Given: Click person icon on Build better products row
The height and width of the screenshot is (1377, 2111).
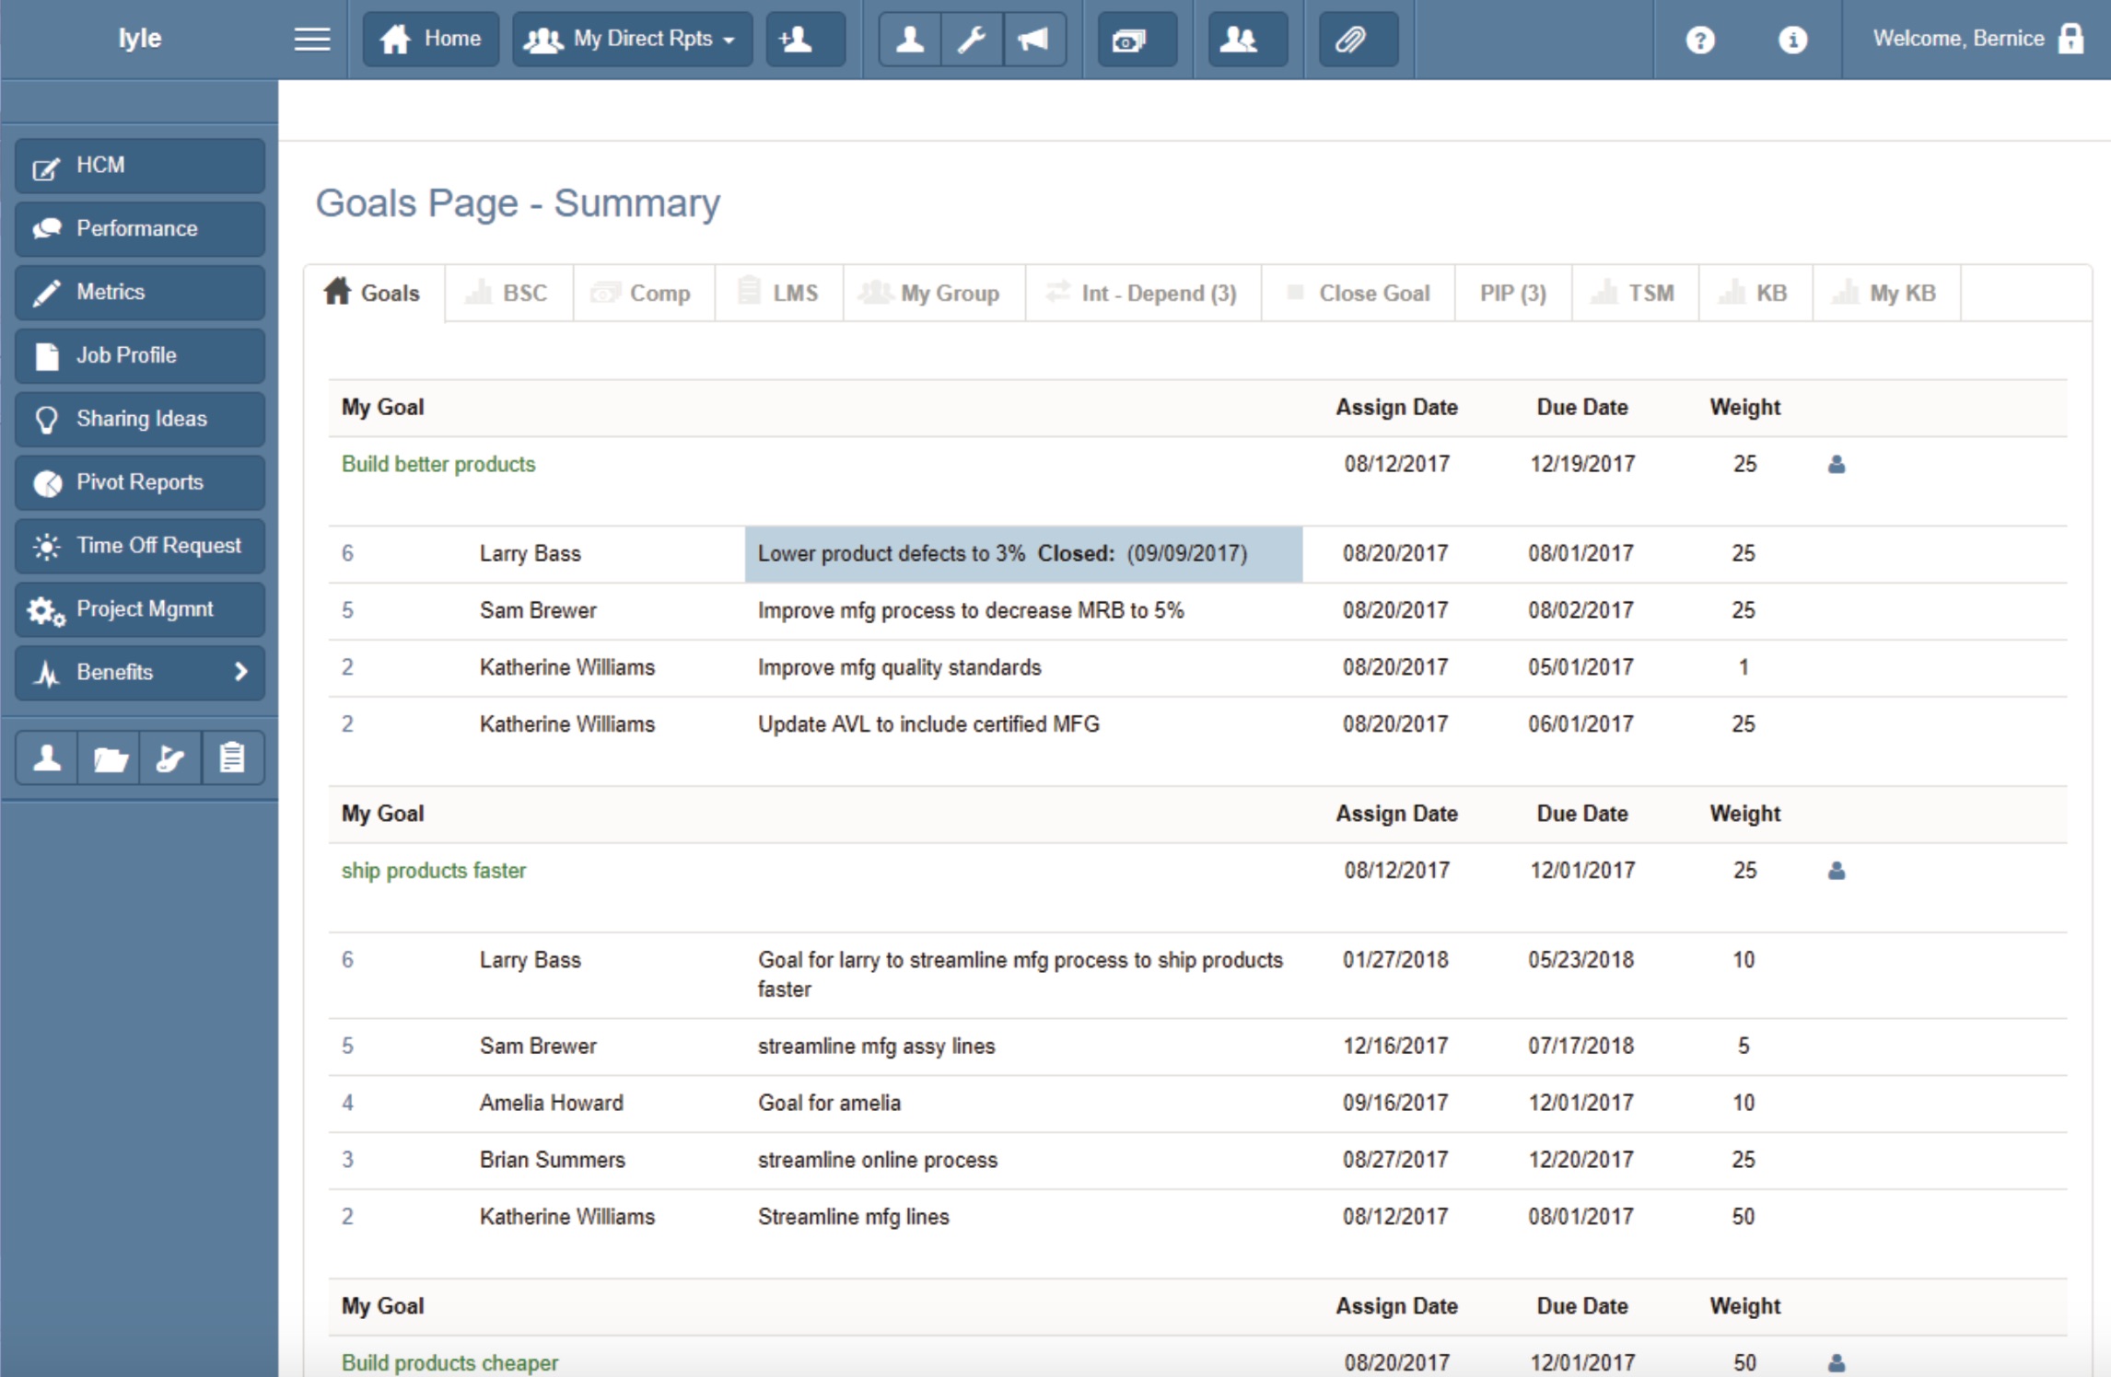Looking at the screenshot, I should click(x=1836, y=464).
